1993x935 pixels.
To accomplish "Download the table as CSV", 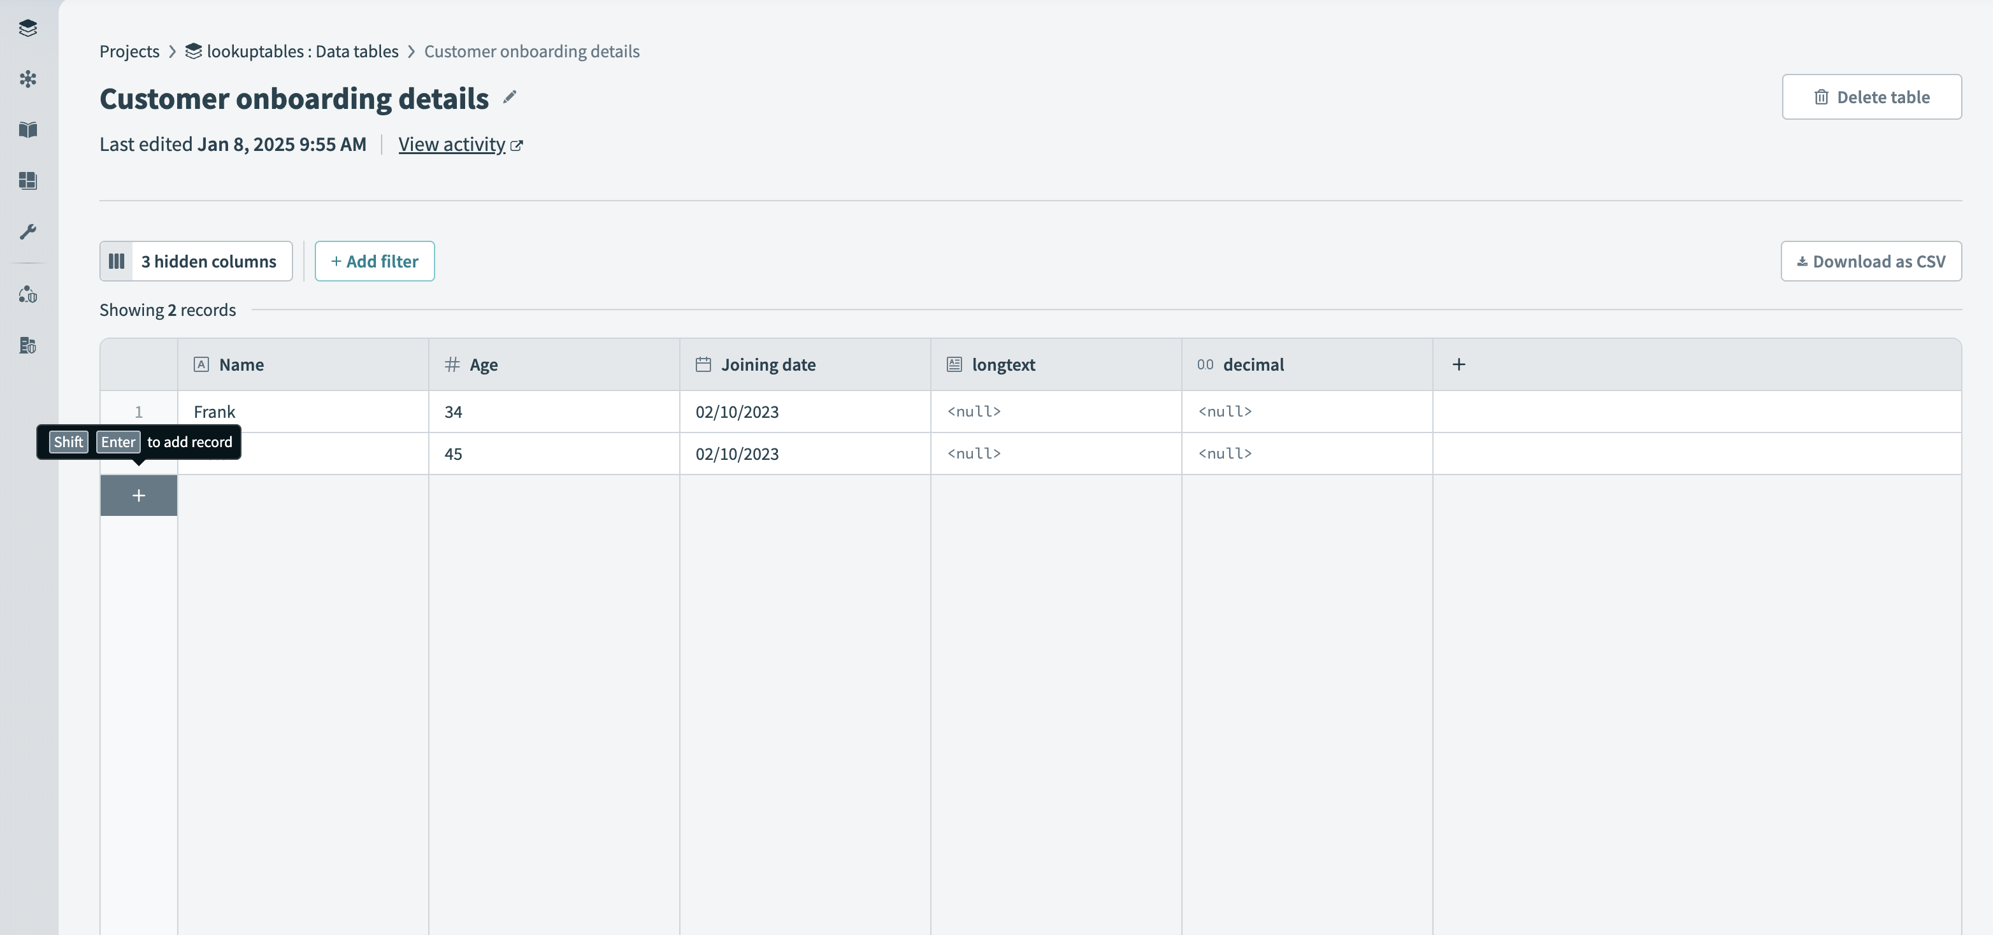I will [x=1870, y=261].
